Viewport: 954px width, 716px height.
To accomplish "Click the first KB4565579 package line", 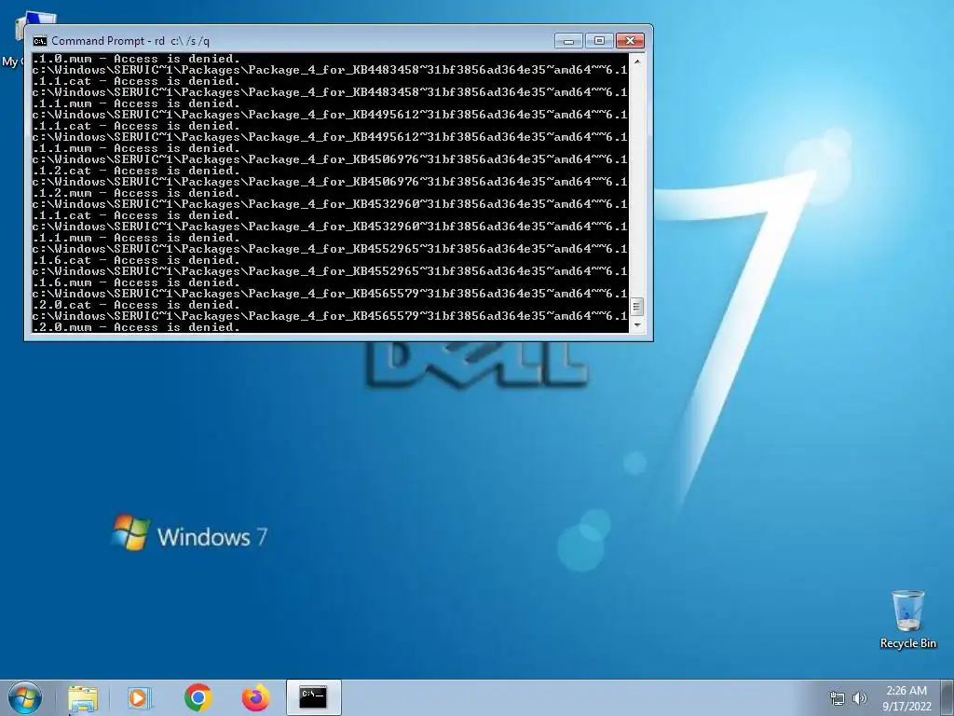I will [330, 294].
